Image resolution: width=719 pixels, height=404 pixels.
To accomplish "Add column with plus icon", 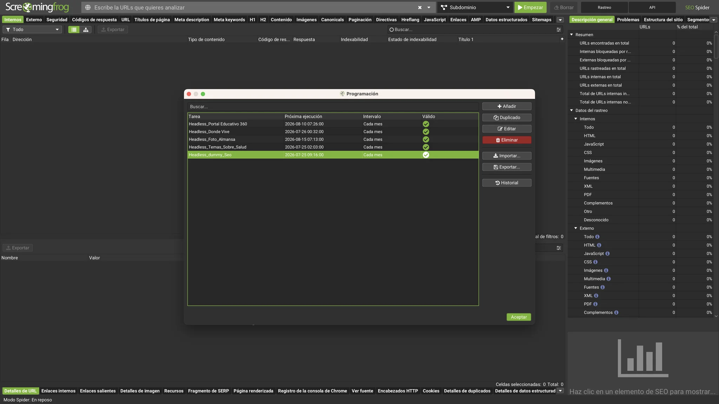I will 562,39.
